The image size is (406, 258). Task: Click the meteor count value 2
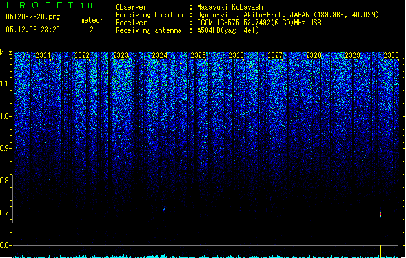(92, 30)
